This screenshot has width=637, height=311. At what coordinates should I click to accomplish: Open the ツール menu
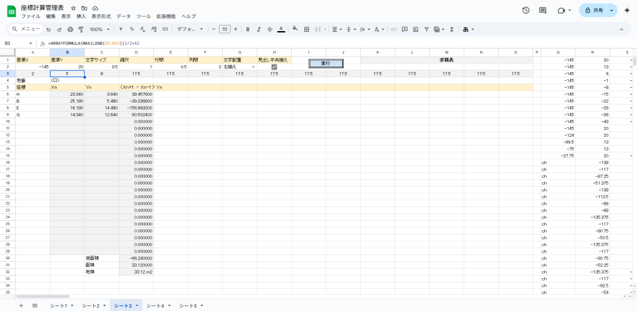coord(144,17)
